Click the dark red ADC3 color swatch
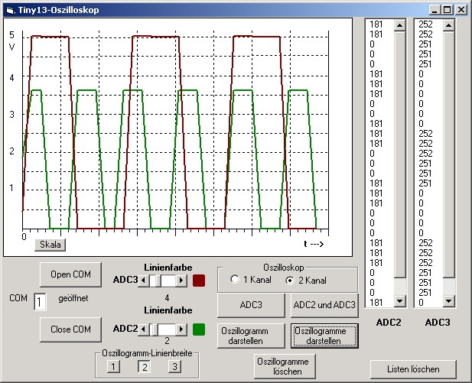The height and width of the screenshot is (383, 472). [x=199, y=281]
